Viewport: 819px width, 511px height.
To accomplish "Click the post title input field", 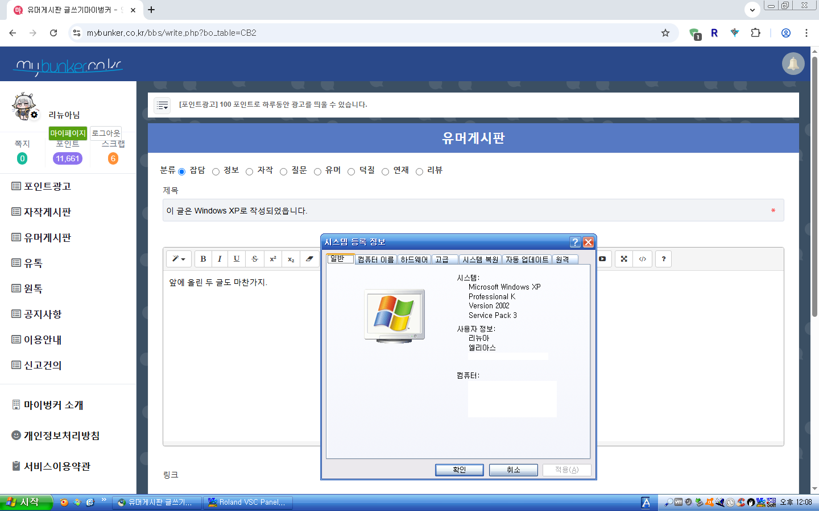I will click(466, 211).
